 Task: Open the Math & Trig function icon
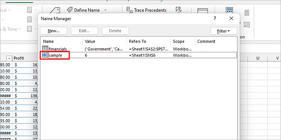tap(29, 19)
